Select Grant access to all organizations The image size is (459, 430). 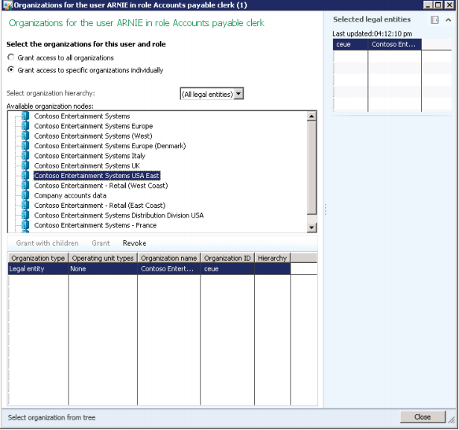tap(11, 57)
